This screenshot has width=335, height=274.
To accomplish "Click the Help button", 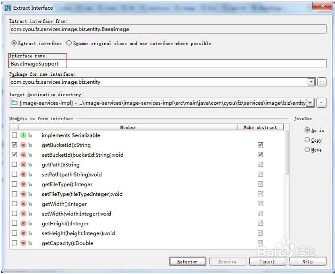I will pos(308,262).
